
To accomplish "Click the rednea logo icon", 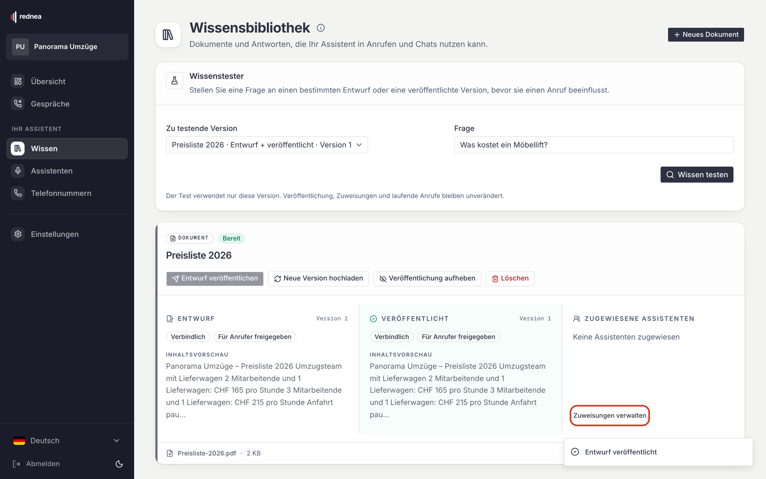I will point(13,17).
